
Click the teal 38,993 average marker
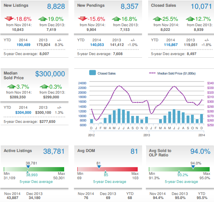click(28, 171)
